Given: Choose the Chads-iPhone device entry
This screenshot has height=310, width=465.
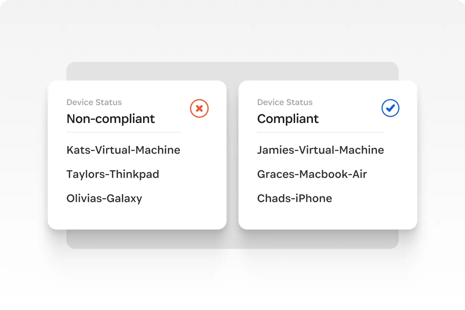Looking at the screenshot, I should click(x=294, y=198).
